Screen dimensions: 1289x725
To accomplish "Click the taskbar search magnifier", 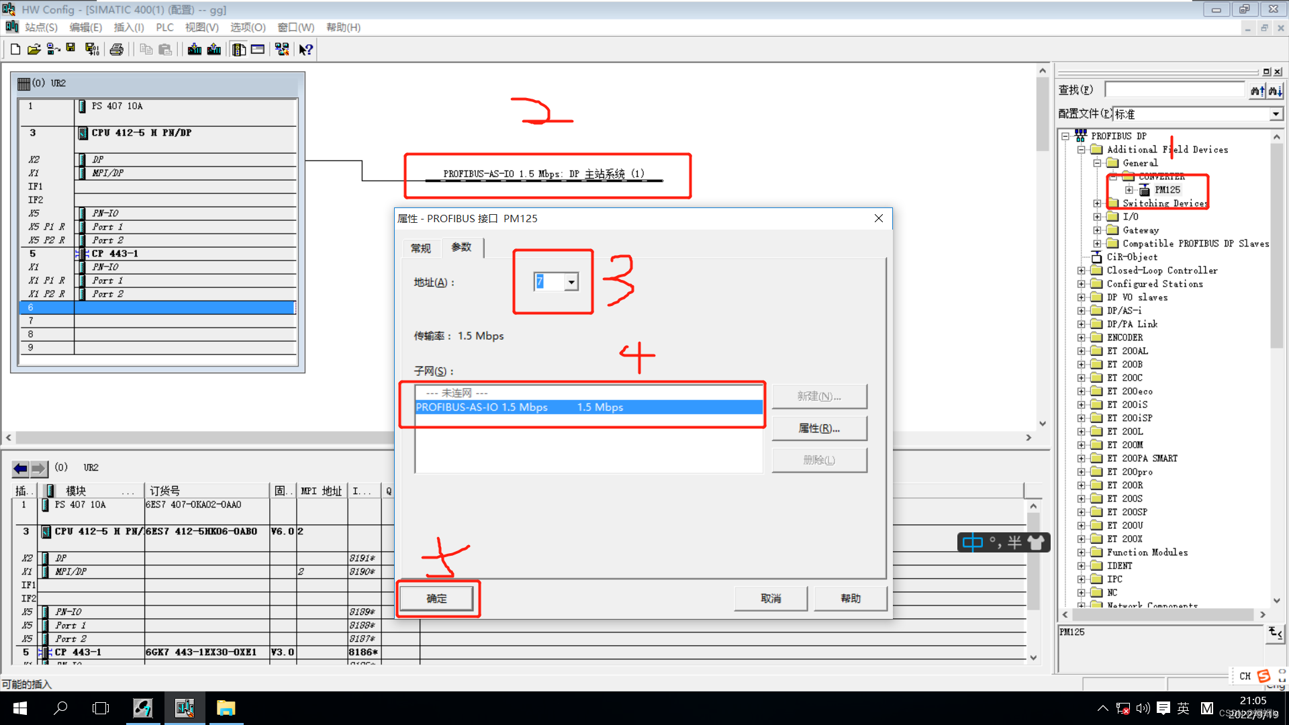I will pos(60,708).
